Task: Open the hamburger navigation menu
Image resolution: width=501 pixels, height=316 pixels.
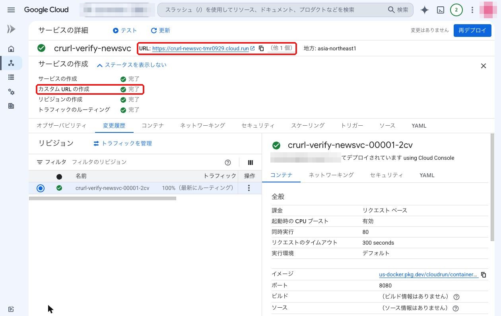Action: click(11, 10)
